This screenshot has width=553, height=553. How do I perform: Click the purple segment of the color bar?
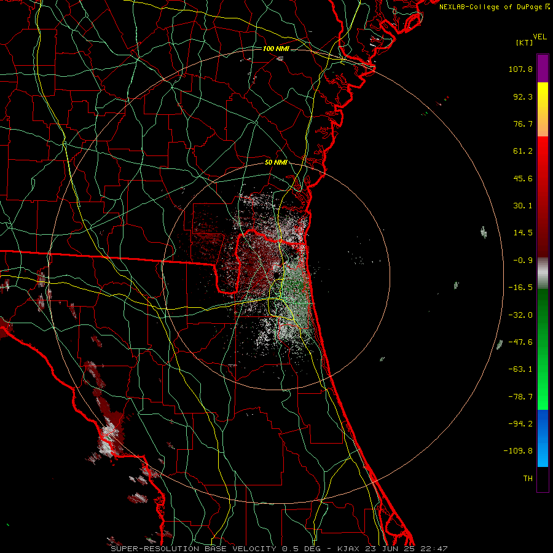(543, 68)
